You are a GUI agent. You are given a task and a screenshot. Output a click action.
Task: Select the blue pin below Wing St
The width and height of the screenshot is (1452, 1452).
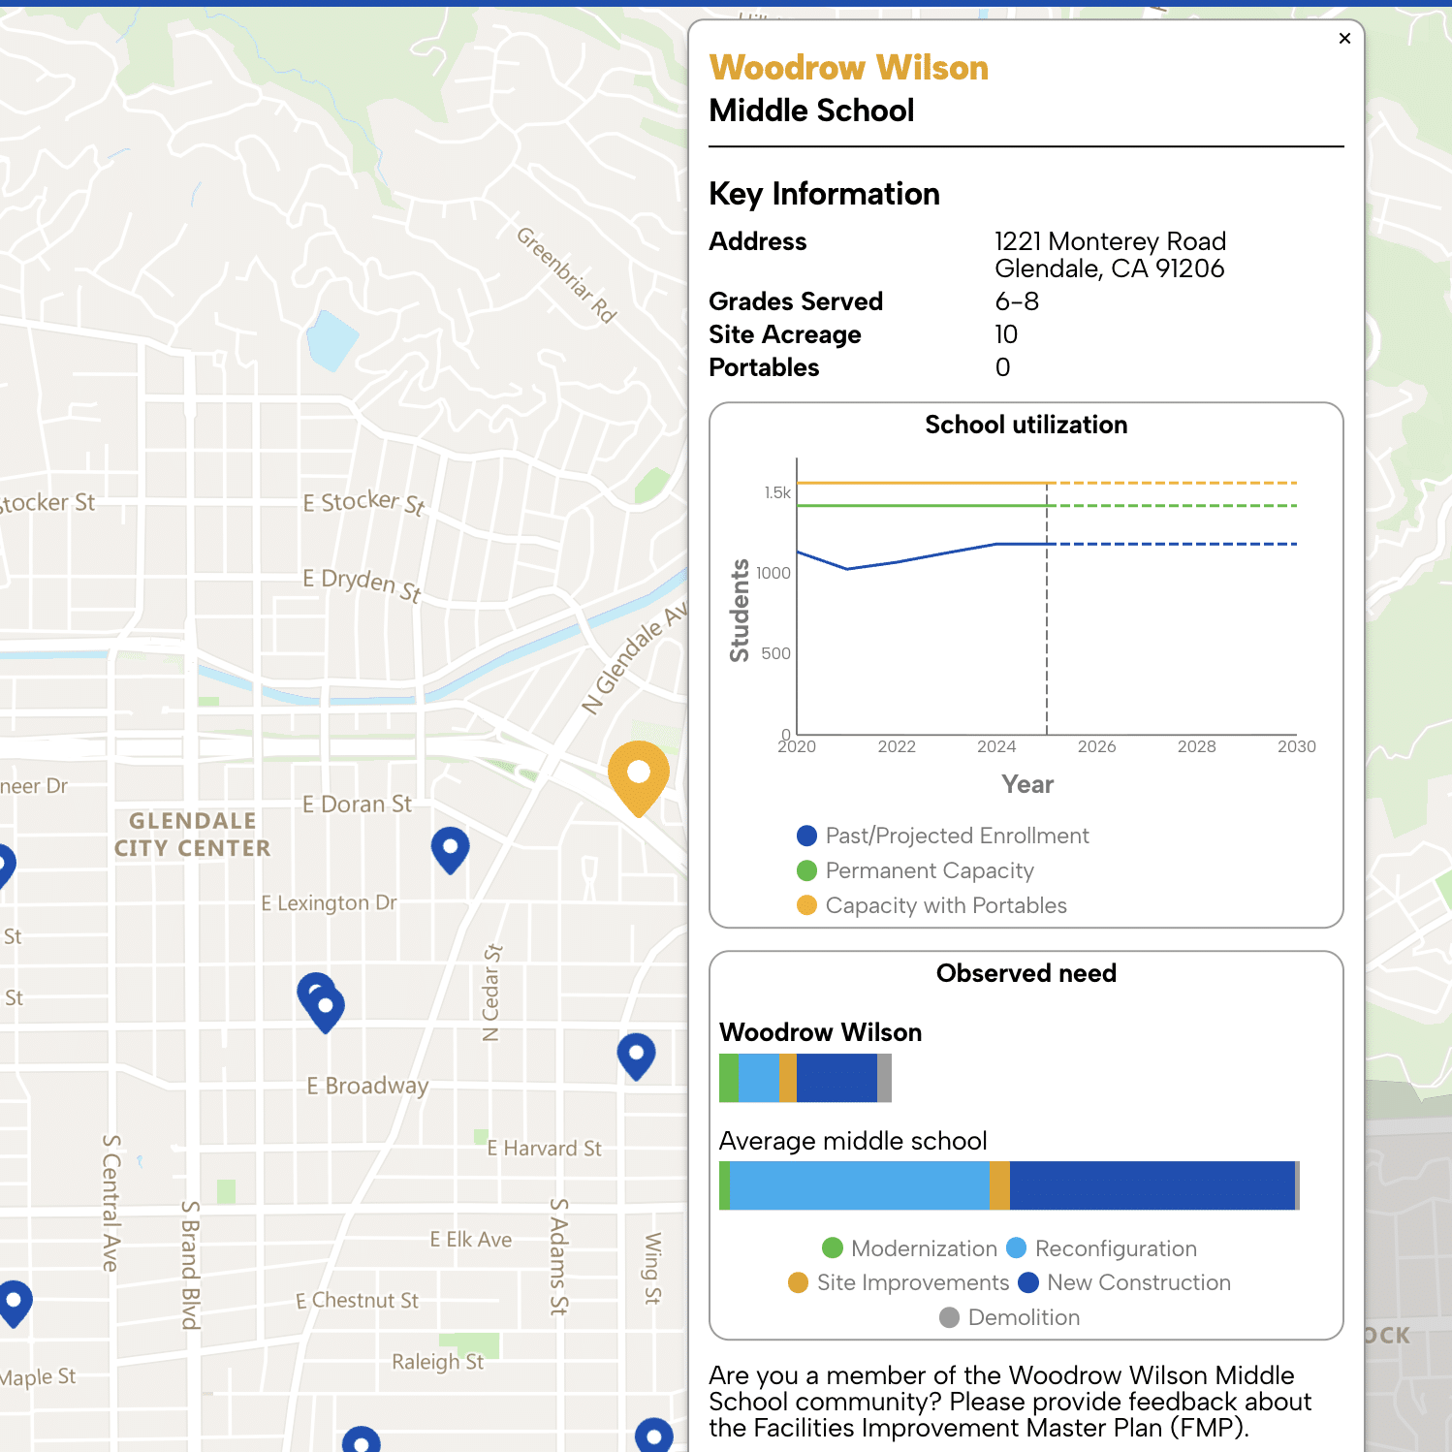coord(653,1435)
